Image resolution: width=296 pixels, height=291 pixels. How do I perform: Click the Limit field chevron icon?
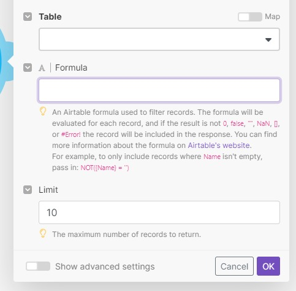(x=28, y=190)
